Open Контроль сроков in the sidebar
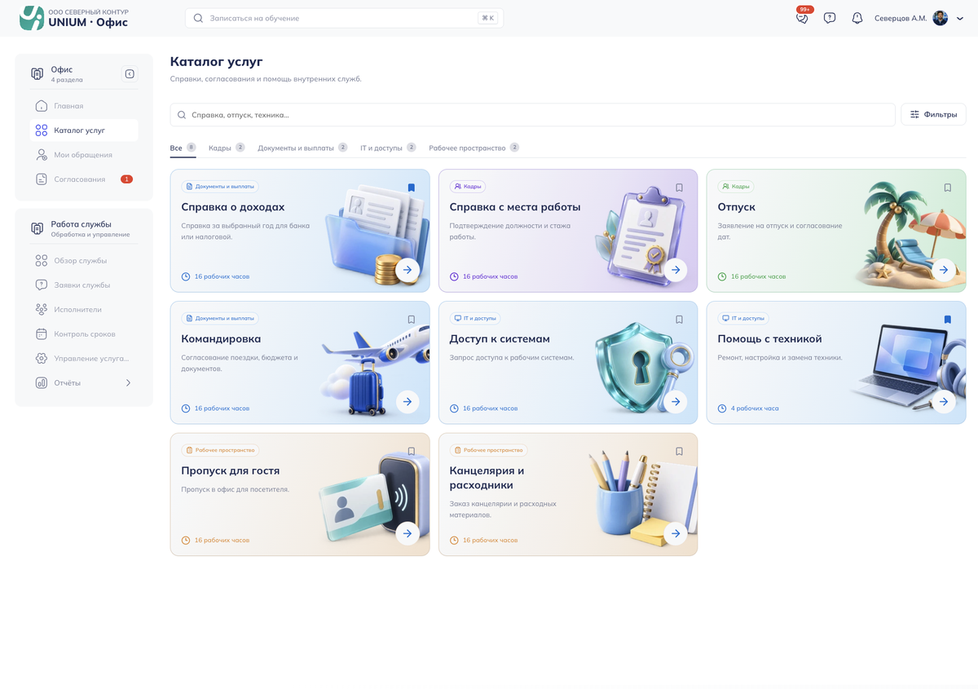Viewport: 978px width, 689px height. tap(84, 334)
